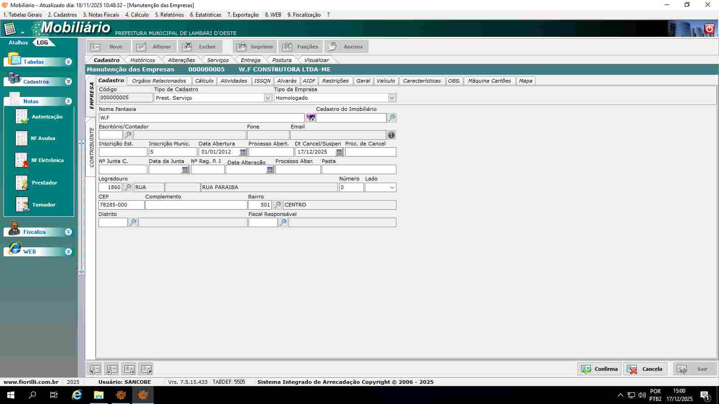Click into the Nome Fantasia field

coord(201,118)
